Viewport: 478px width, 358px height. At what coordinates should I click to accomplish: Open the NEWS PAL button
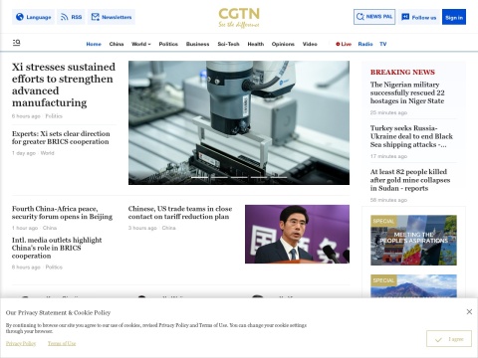pyautogui.click(x=374, y=17)
